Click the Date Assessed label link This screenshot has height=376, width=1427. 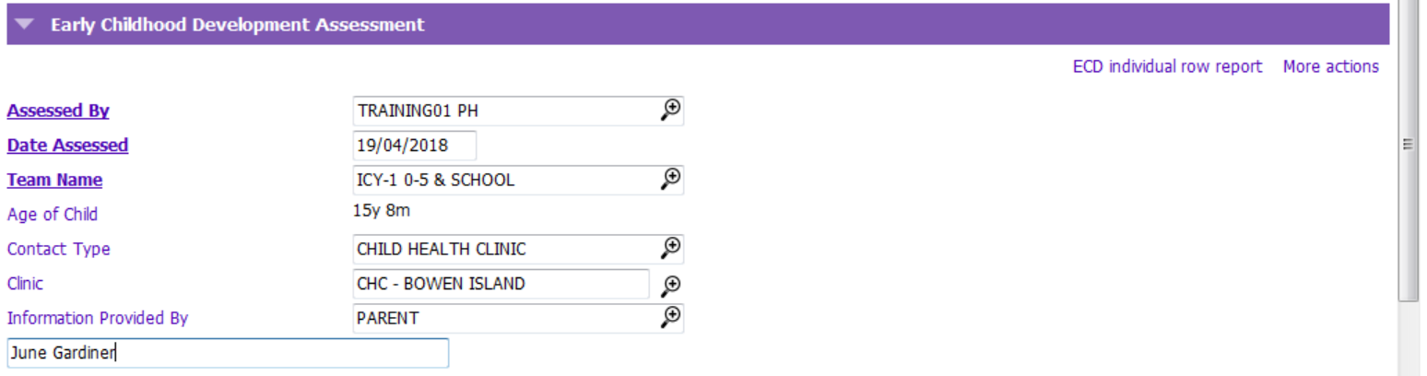67,146
